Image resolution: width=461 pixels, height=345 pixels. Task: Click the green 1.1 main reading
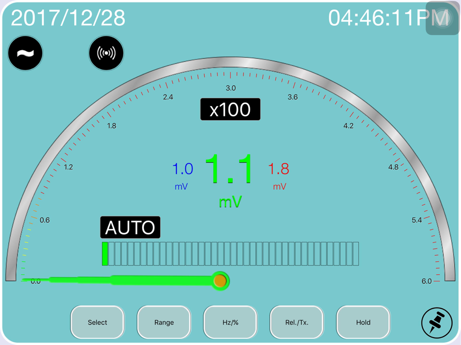click(229, 169)
